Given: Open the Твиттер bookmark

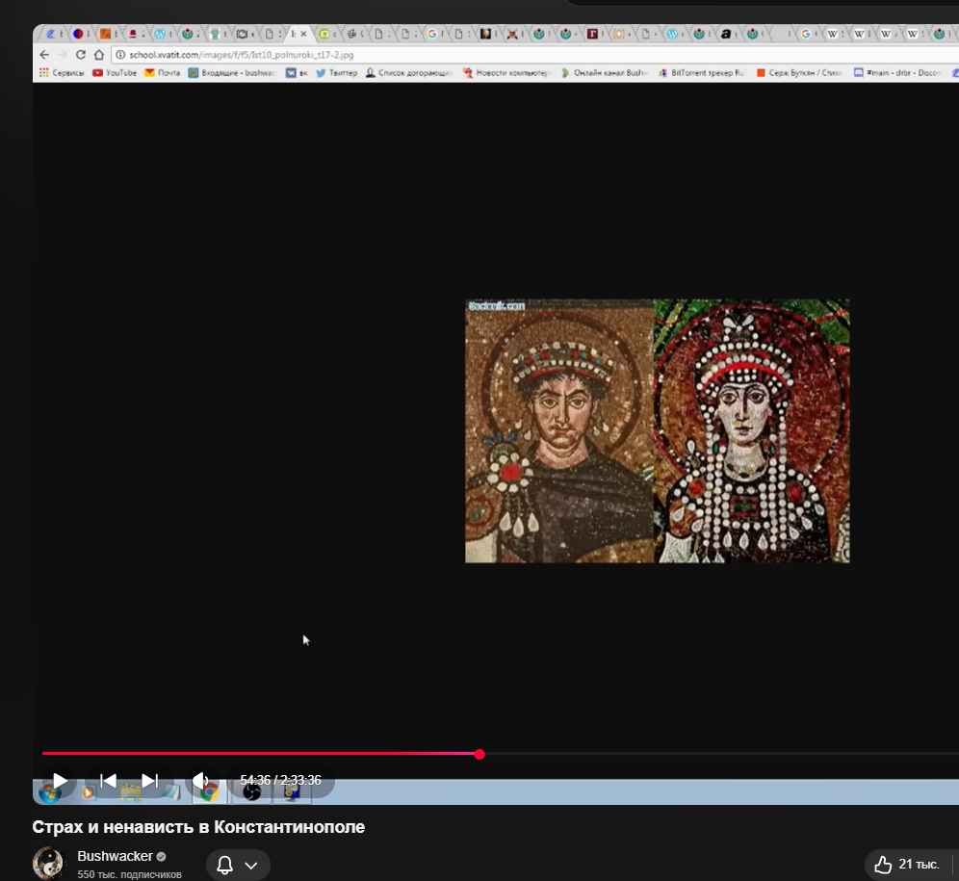Looking at the screenshot, I should coord(336,73).
